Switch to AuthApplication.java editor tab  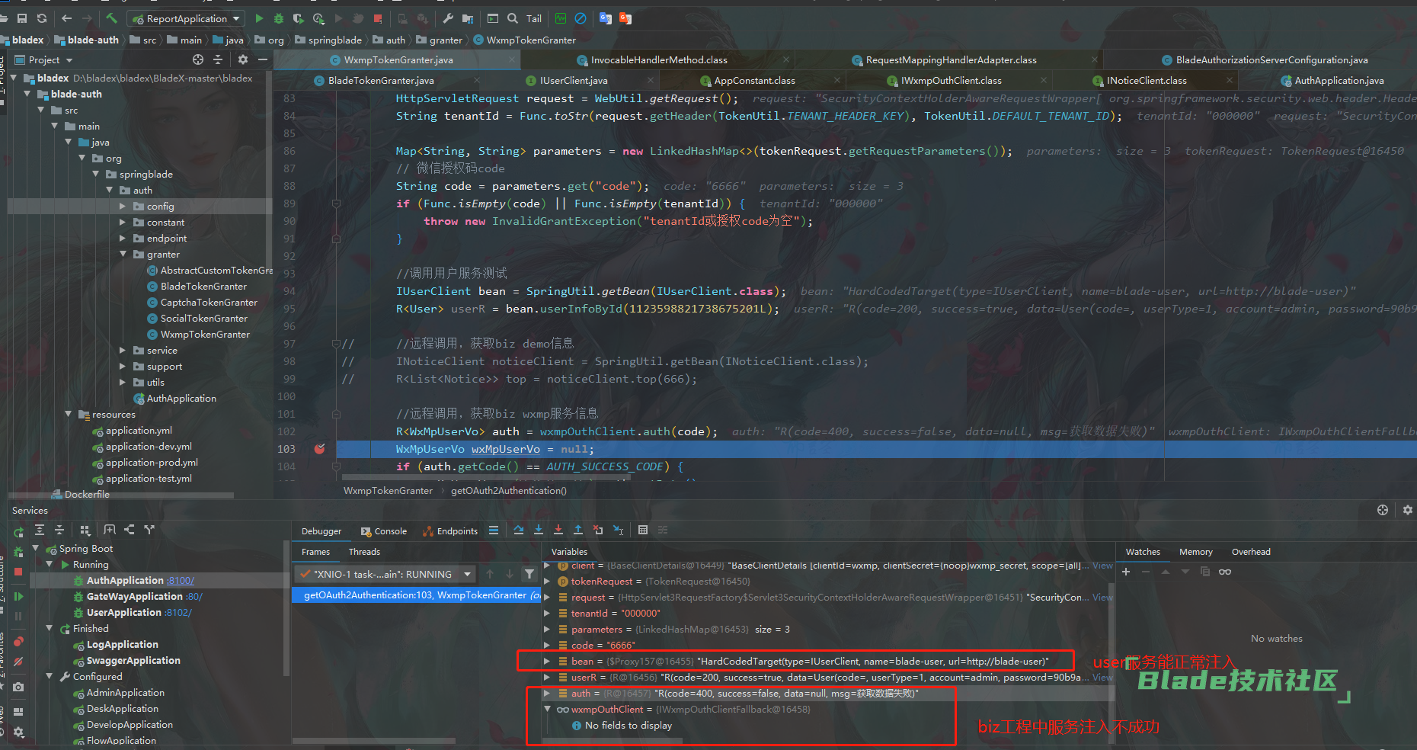pos(1339,80)
